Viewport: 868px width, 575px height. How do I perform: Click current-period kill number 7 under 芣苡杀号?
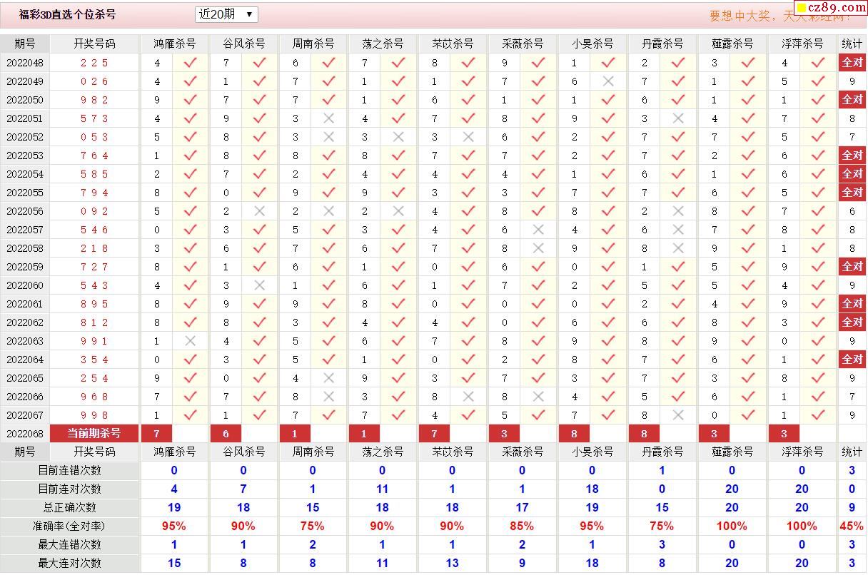[x=435, y=434]
